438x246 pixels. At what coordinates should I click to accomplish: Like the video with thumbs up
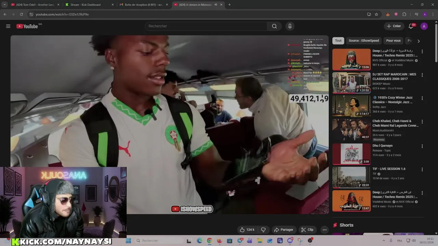pyautogui.click(x=247, y=230)
